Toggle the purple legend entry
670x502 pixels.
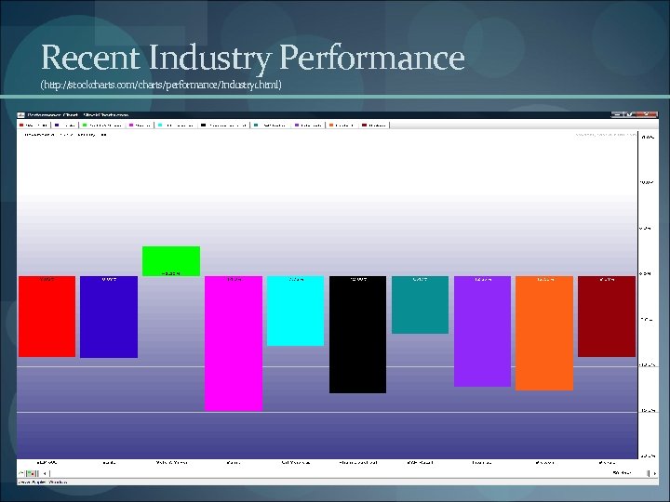tap(308, 125)
